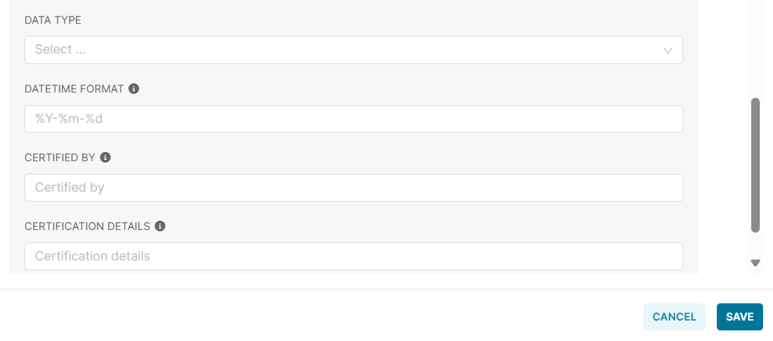Click the CERTIFIED BY label text
Image resolution: width=773 pixels, height=341 pixels.
(x=60, y=157)
